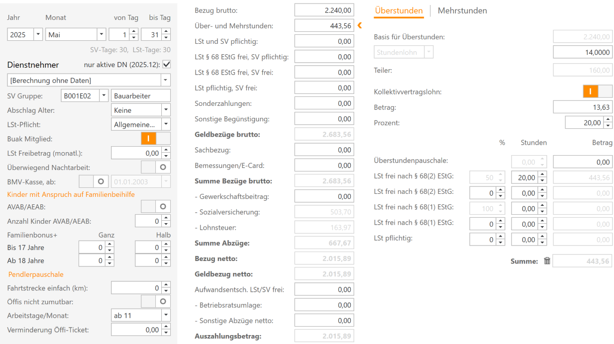
Task: Increase Anzahl Kinder AVAB/AEAB count
Action: (166, 219)
